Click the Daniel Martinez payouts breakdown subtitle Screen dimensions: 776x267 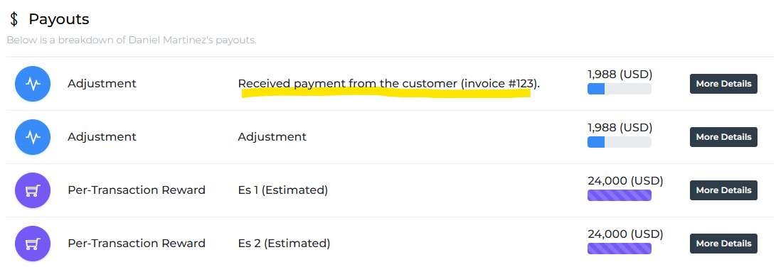132,40
